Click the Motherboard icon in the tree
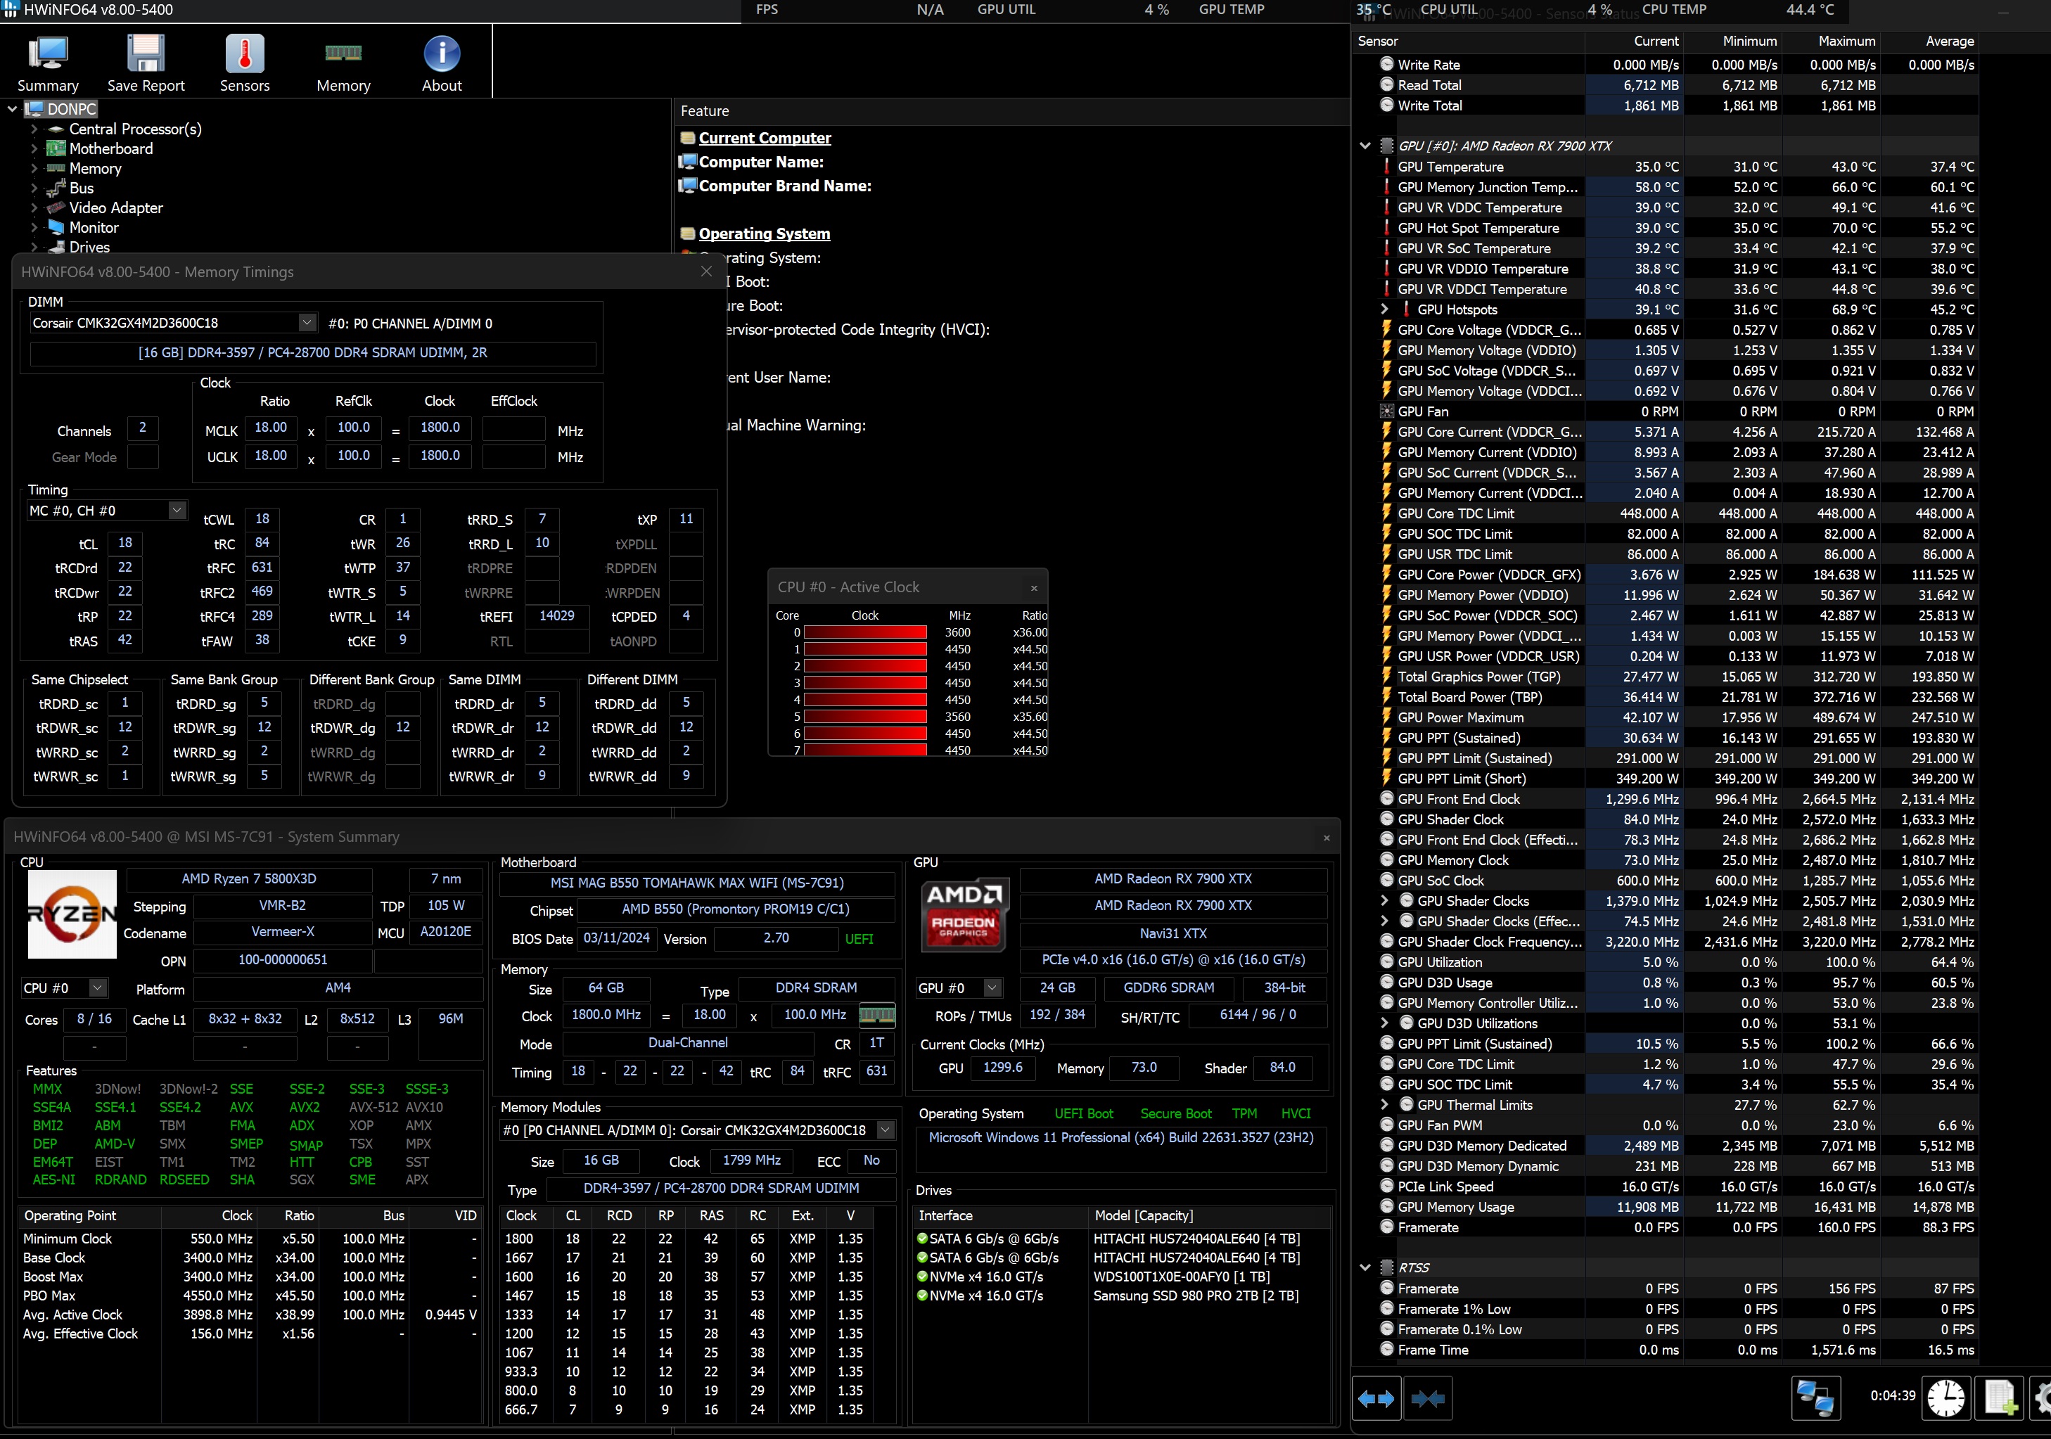 click(x=56, y=149)
